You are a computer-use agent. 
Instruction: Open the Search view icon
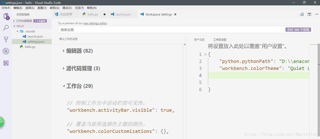coord(6,28)
